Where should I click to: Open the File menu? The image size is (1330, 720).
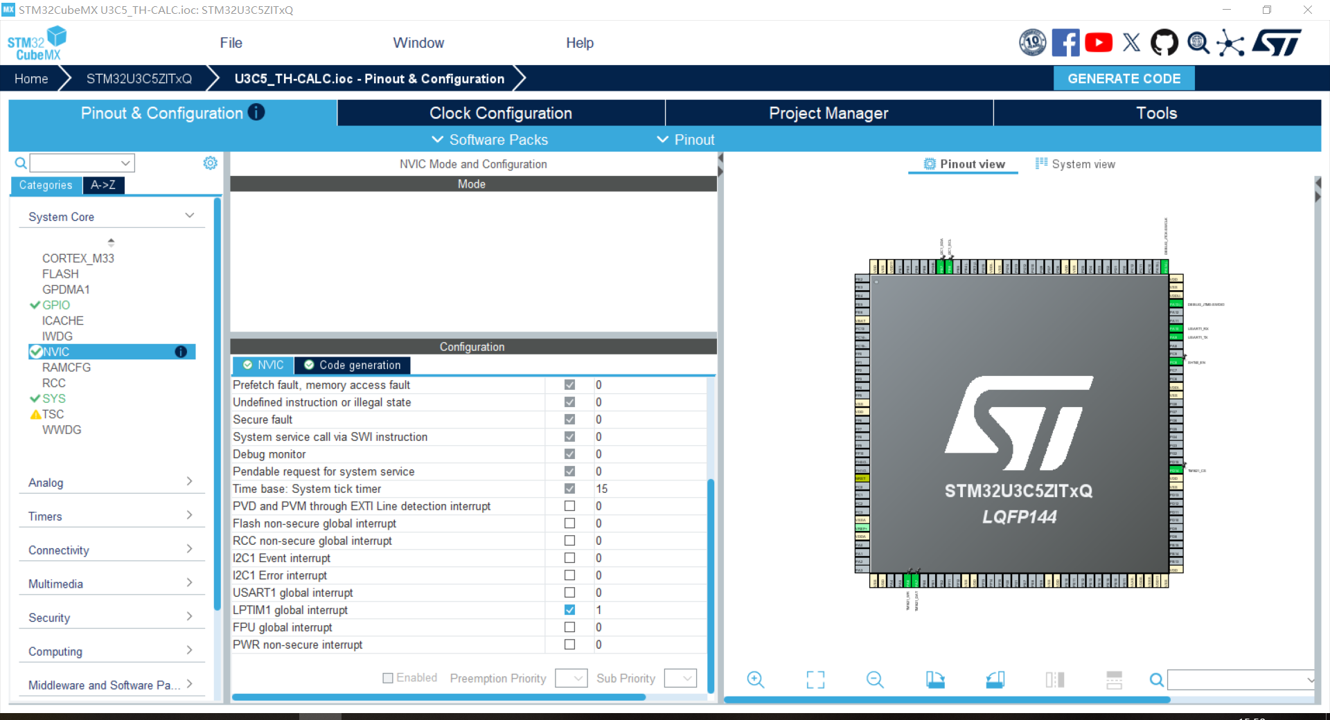pyautogui.click(x=231, y=43)
